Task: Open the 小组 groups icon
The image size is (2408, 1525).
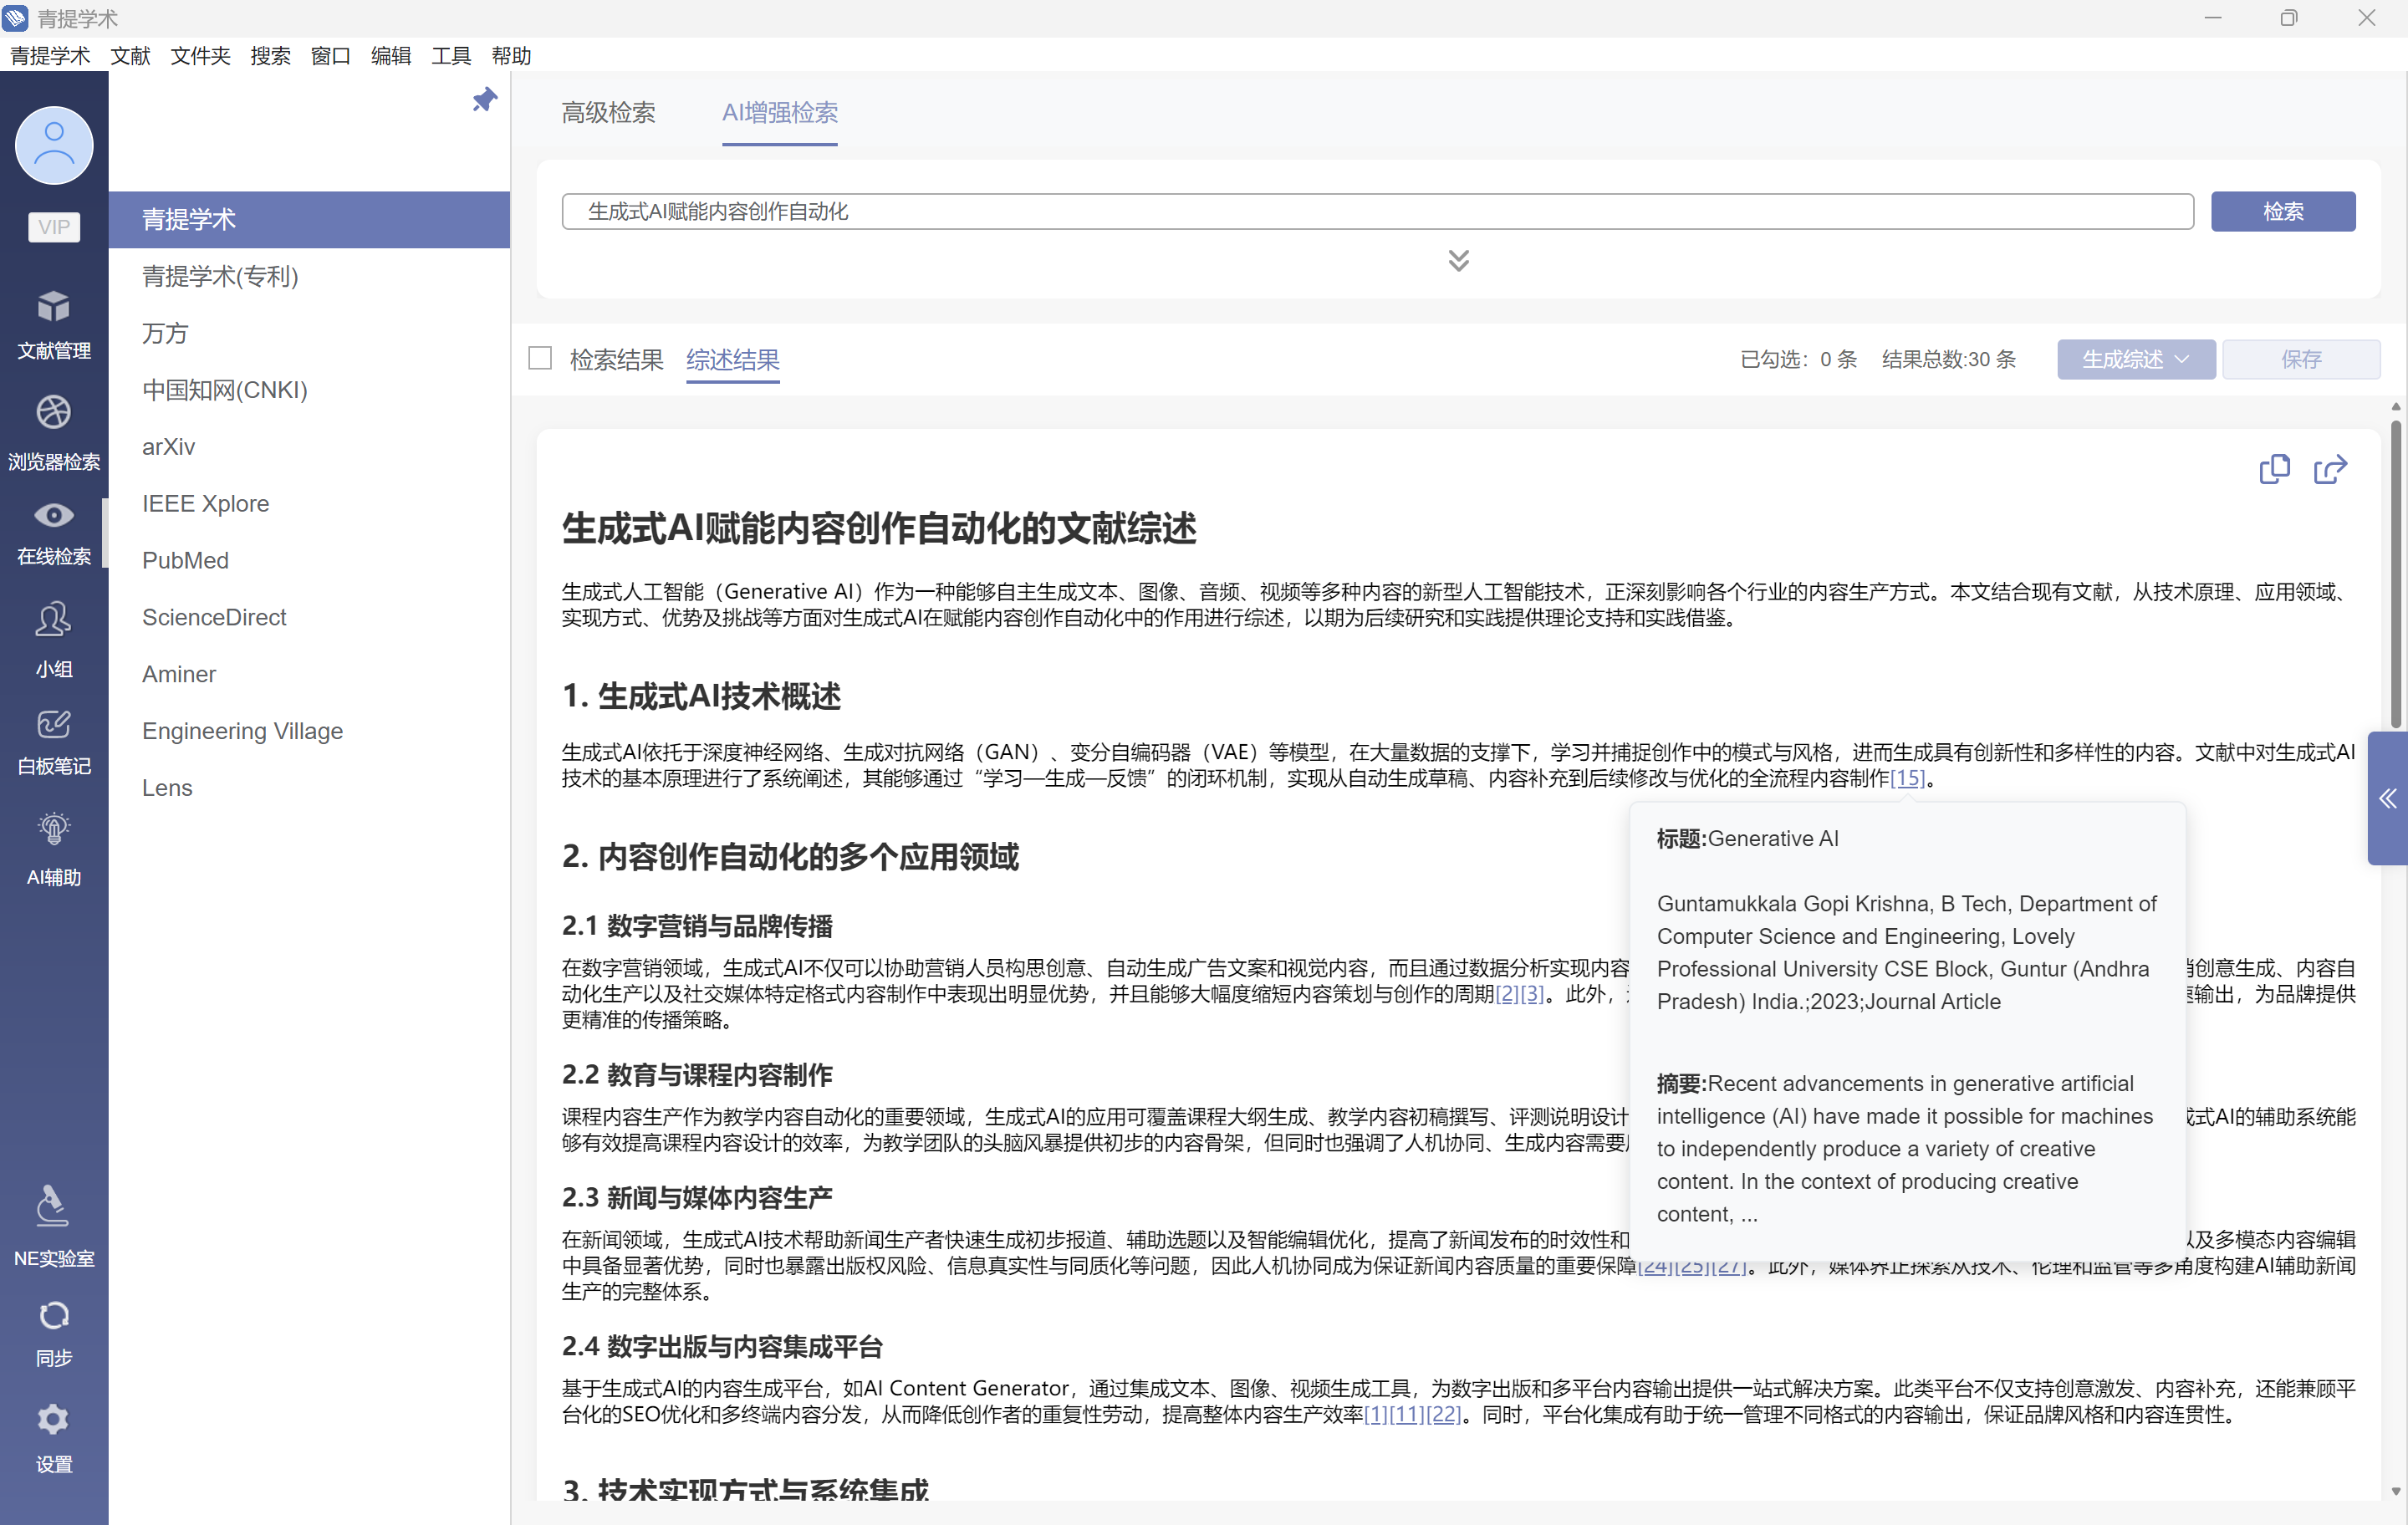Action: point(53,621)
